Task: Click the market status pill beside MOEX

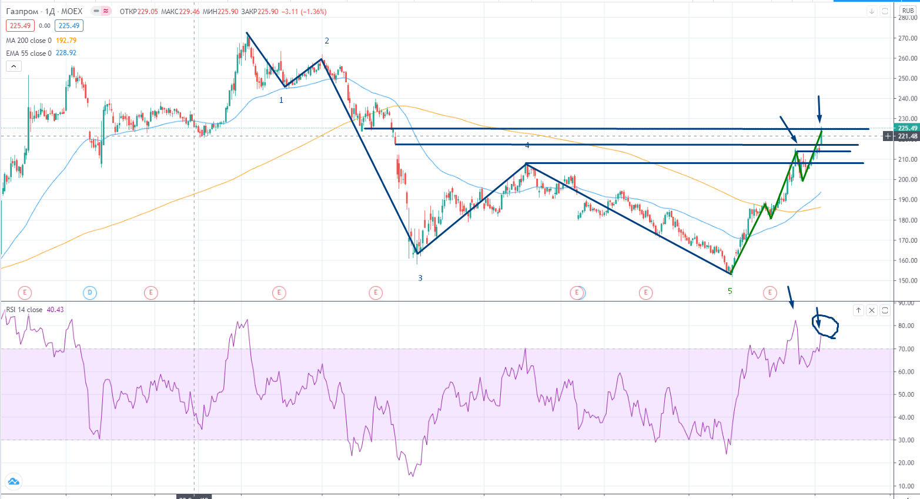Action: (x=101, y=11)
